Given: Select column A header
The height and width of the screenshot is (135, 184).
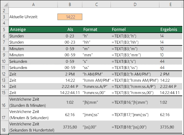Looking at the screenshot, I should pos(33,4).
